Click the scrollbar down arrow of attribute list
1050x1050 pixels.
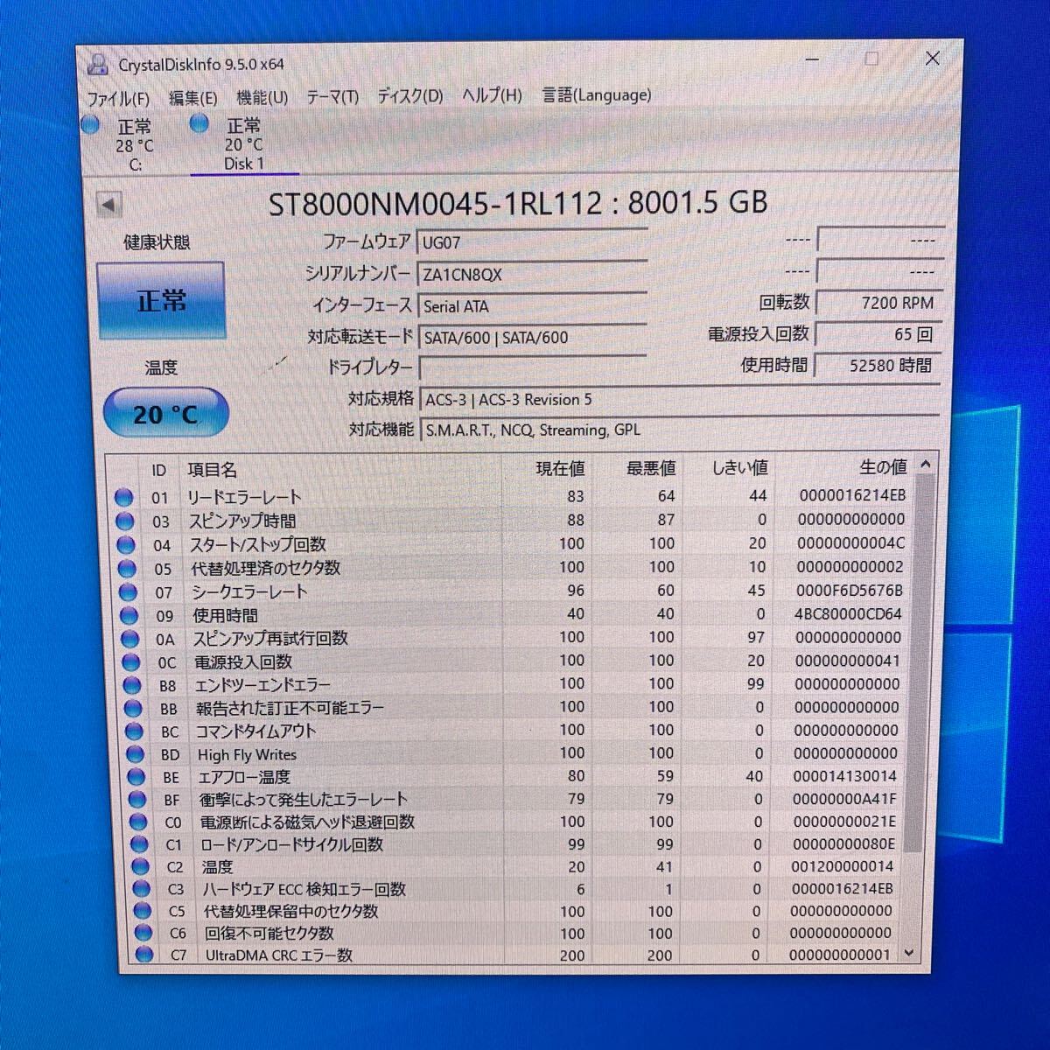[909, 953]
